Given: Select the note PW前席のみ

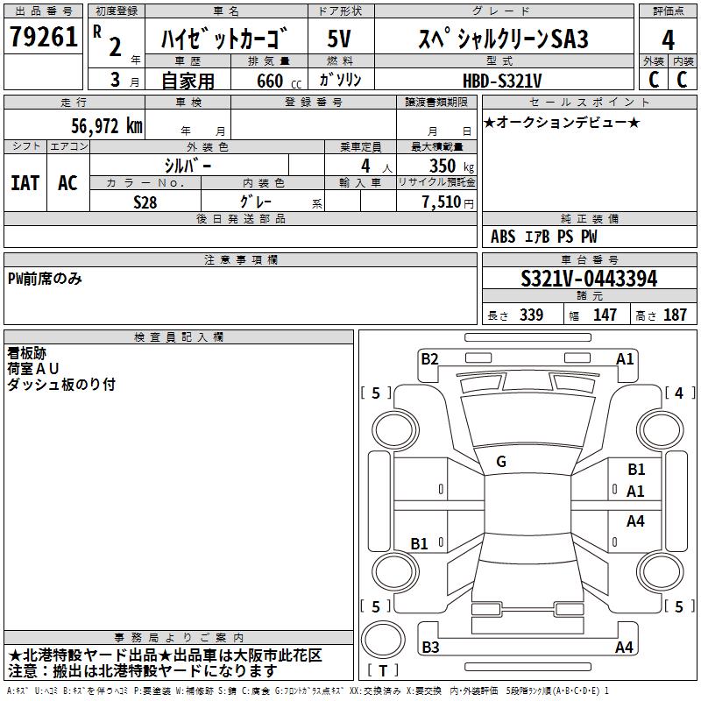Looking at the screenshot, I should point(45,279).
